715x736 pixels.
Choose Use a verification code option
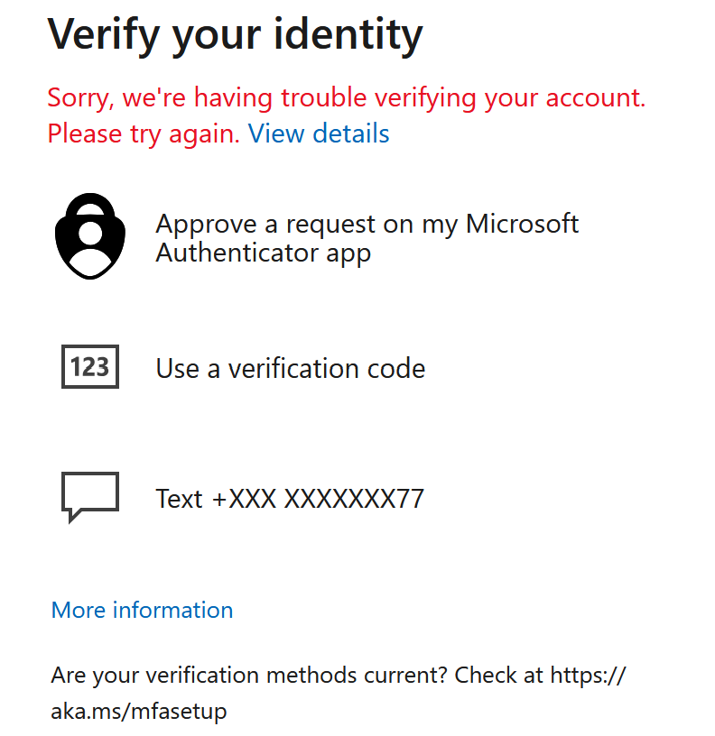tap(290, 369)
